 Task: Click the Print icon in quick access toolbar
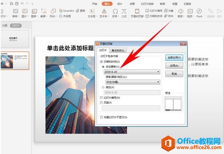coord(17,4)
